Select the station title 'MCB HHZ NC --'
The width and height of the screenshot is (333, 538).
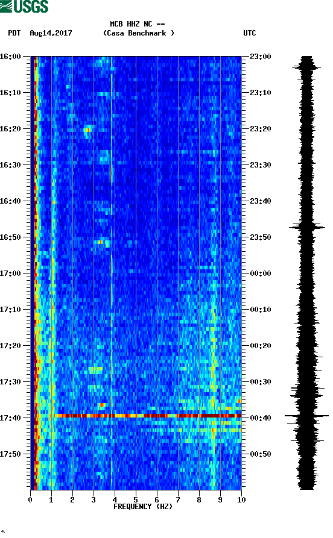point(138,24)
